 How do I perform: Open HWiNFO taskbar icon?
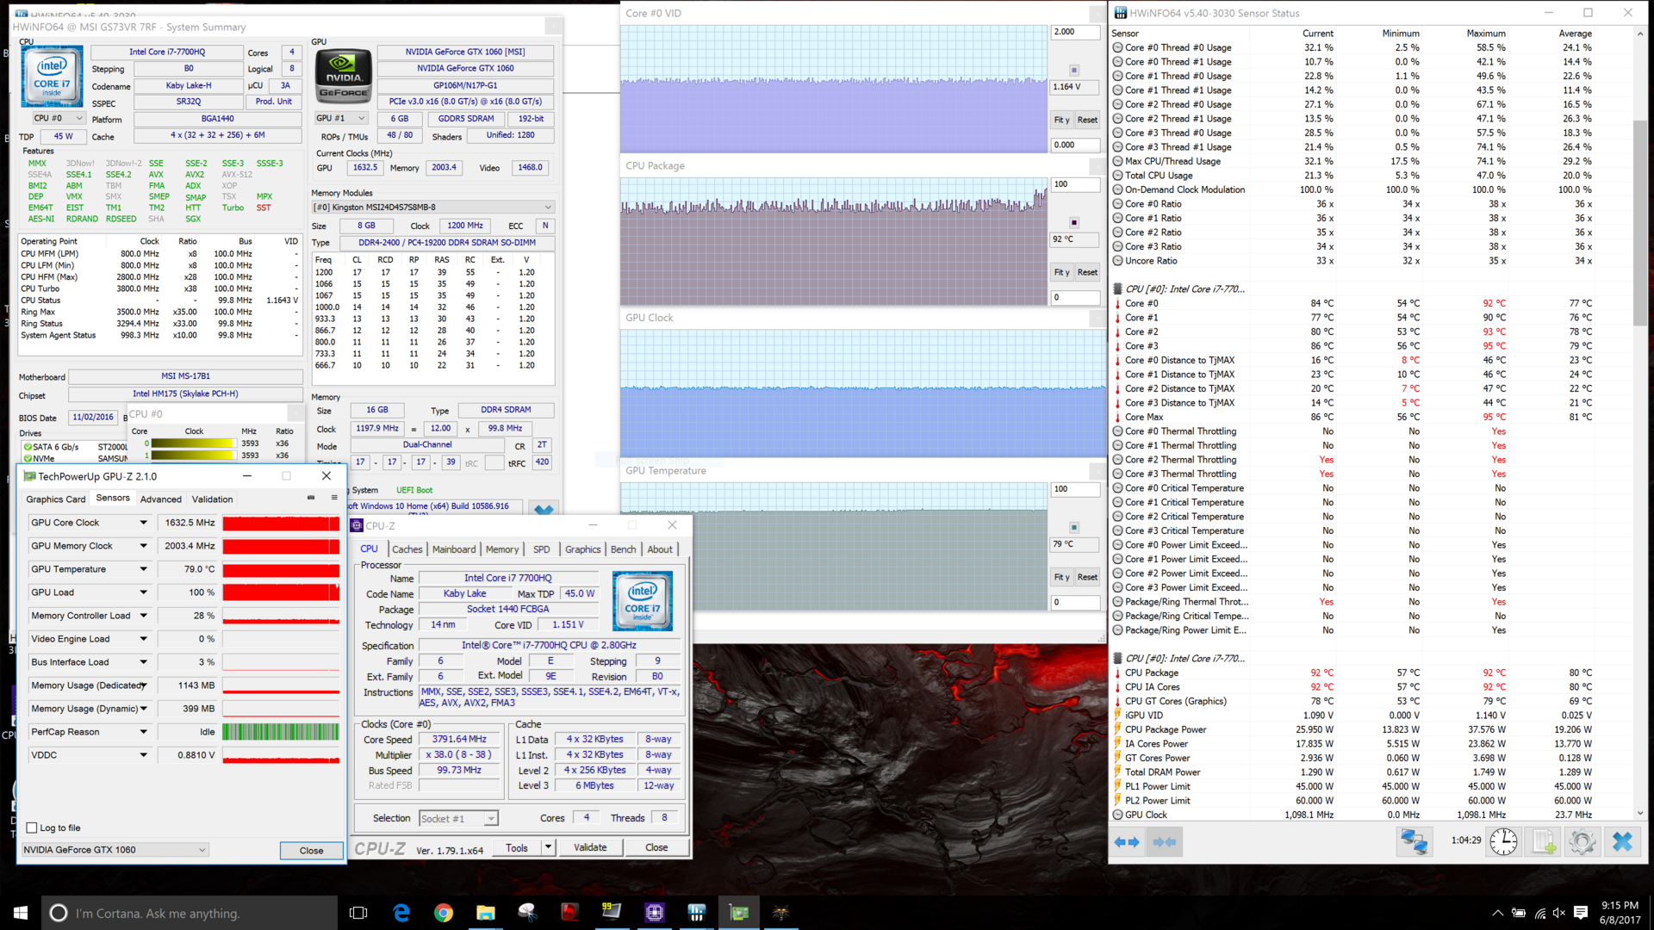697,913
